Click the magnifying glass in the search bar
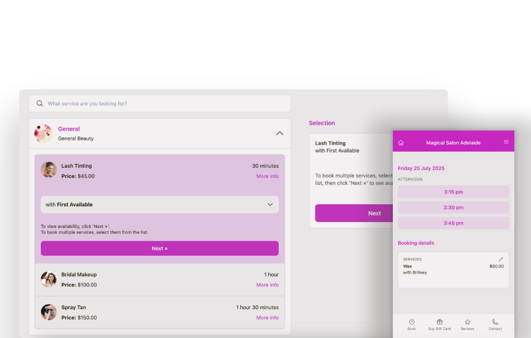The width and height of the screenshot is (531, 338). 40,103
